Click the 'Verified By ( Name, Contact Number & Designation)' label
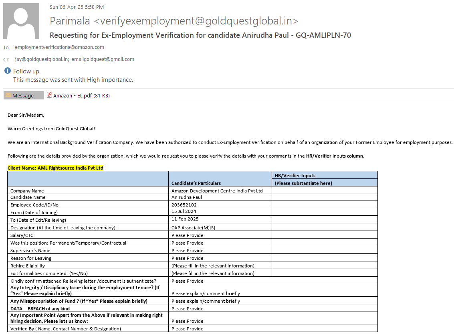This screenshot has height=334, width=454. click(x=66, y=329)
